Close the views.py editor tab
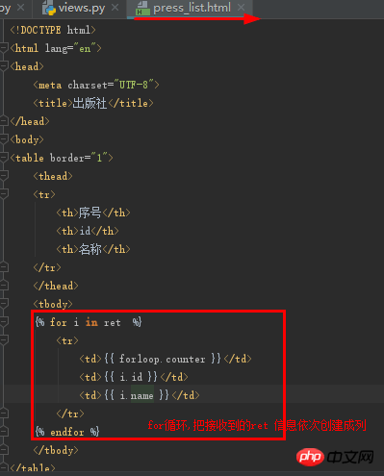Image resolution: width=384 pixels, height=476 pixels. coord(115,8)
